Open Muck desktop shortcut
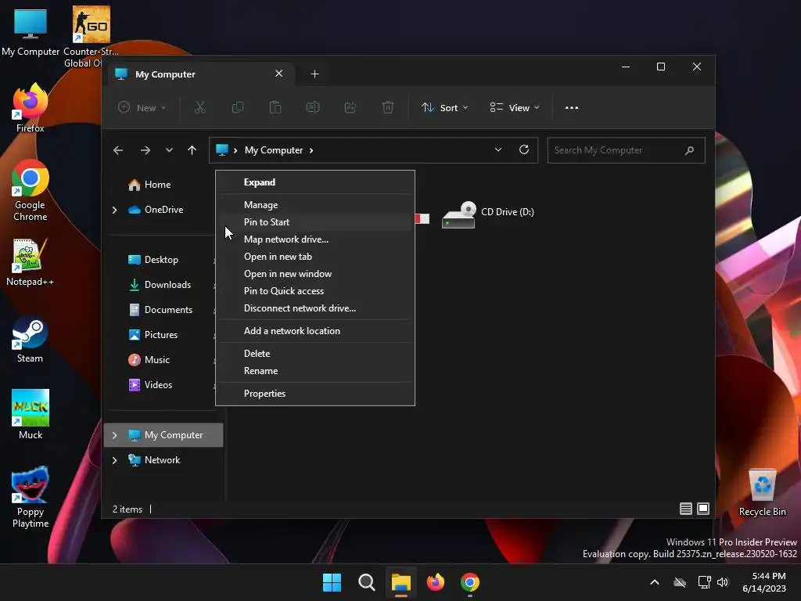This screenshot has height=601, width=801. (31, 415)
